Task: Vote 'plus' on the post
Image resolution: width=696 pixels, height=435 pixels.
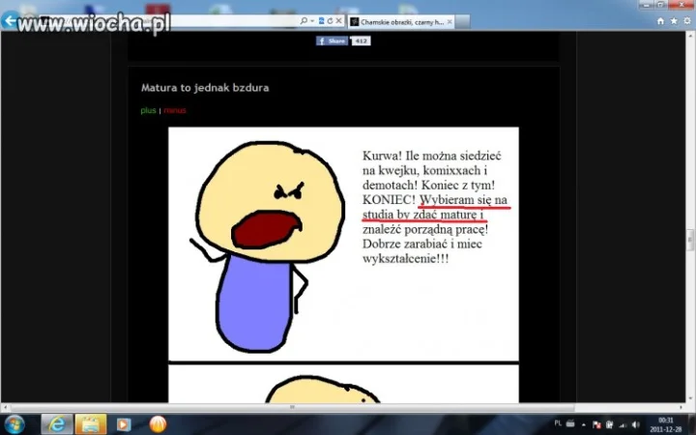Action: click(148, 110)
